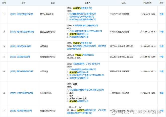The width and height of the screenshot is (166, 117).
Task: Open 广州市花都区晟兴房地产开发有限公司 in row 7
Action: point(87,111)
